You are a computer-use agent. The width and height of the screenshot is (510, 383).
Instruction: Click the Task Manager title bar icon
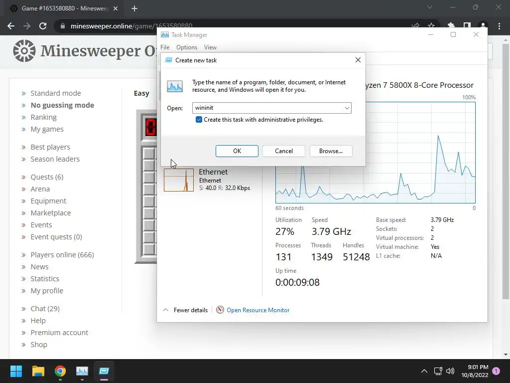pos(164,34)
